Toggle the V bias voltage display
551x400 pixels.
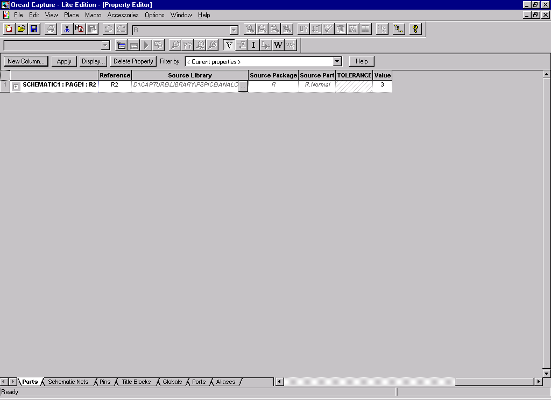(x=229, y=45)
